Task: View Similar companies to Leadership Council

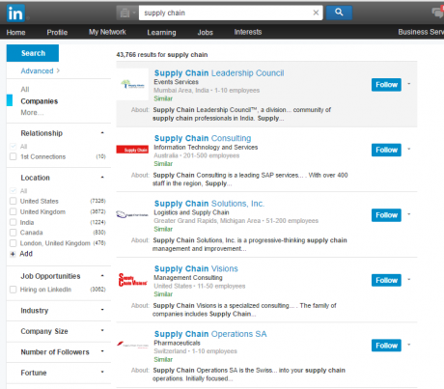Action: click(163, 98)
